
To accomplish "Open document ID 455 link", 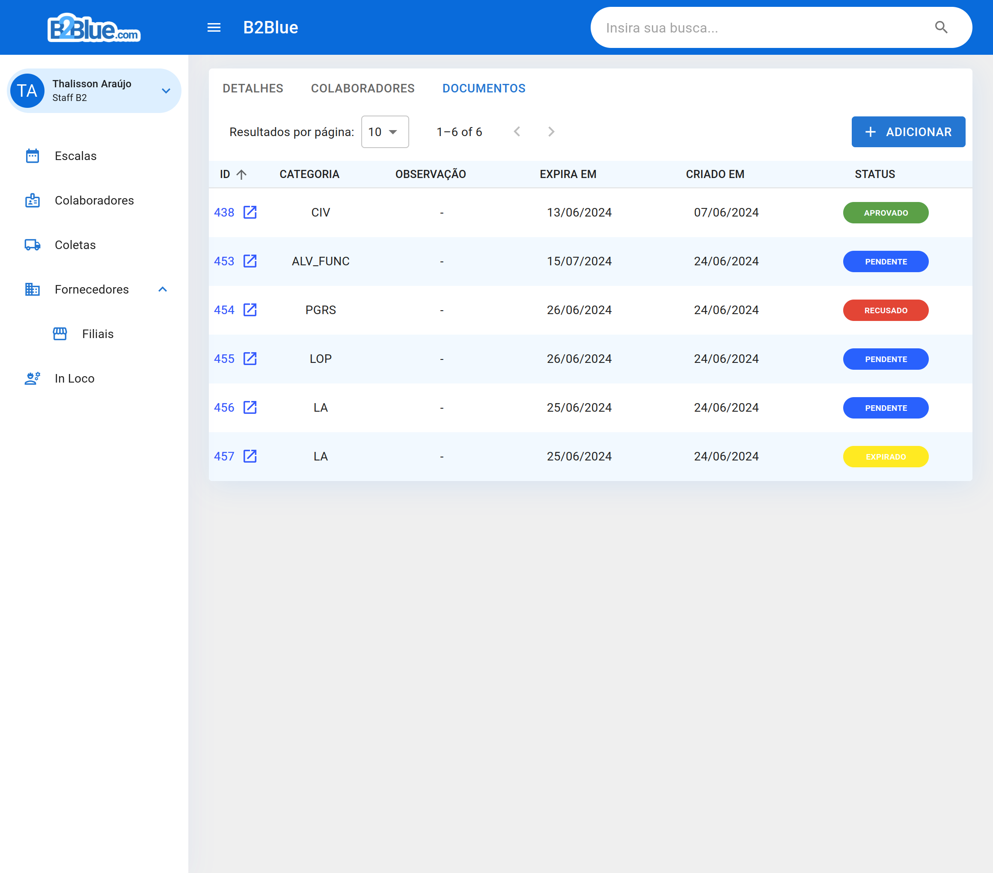I will (x=224, y=359).
